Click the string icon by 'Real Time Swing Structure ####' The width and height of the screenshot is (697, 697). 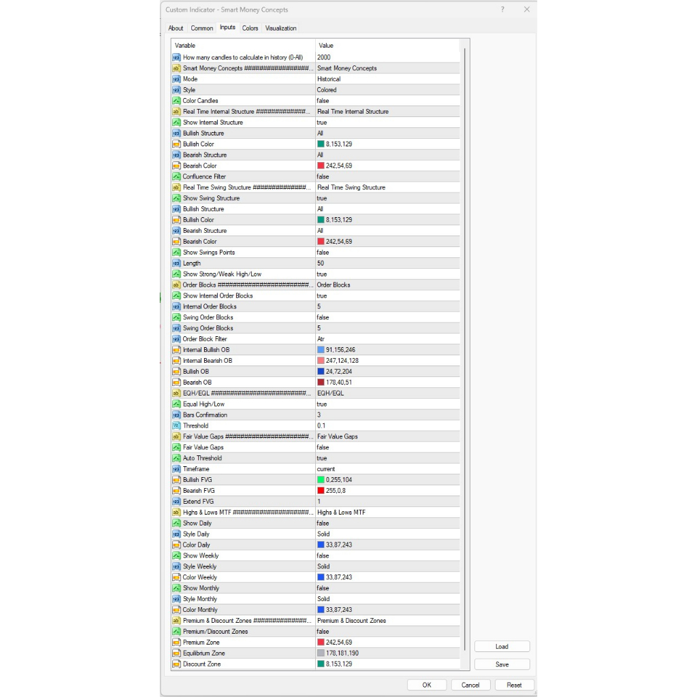(x=176, y=187)
